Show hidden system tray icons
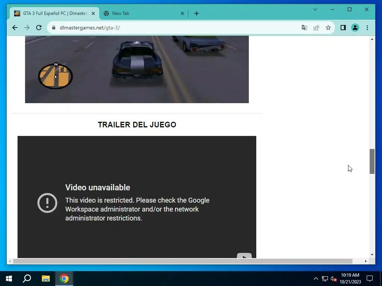Screen dimensions: 382x286 [x=316, y=279]
